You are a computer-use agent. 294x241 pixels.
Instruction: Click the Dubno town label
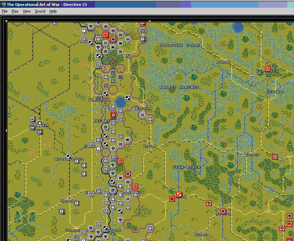tap(201, 234)
